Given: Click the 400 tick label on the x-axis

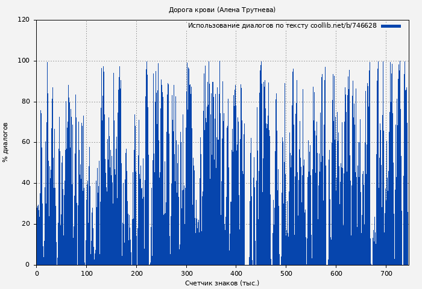Looking at the screenshot, I should coord(236,273).
